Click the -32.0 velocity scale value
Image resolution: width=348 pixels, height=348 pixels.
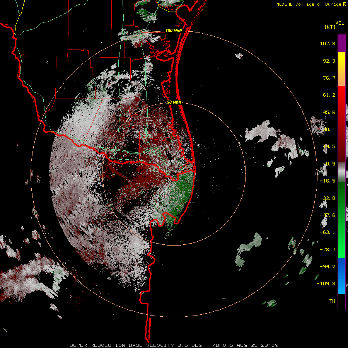[328, 198]
